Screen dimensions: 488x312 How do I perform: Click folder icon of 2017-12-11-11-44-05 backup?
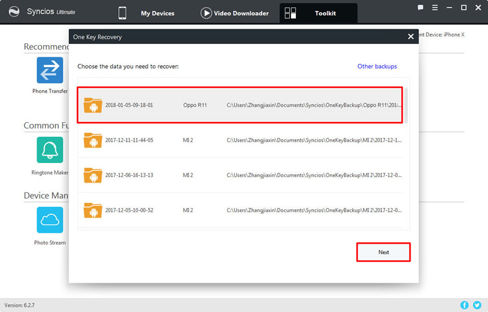[93, 140]
